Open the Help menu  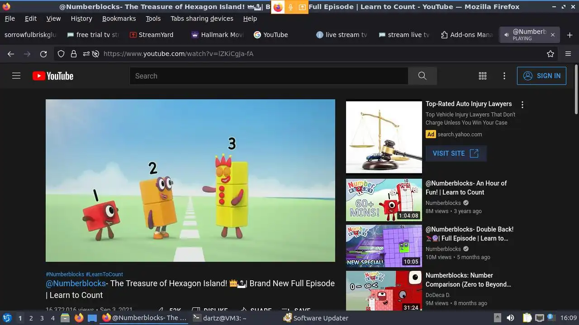pos(250,19)
